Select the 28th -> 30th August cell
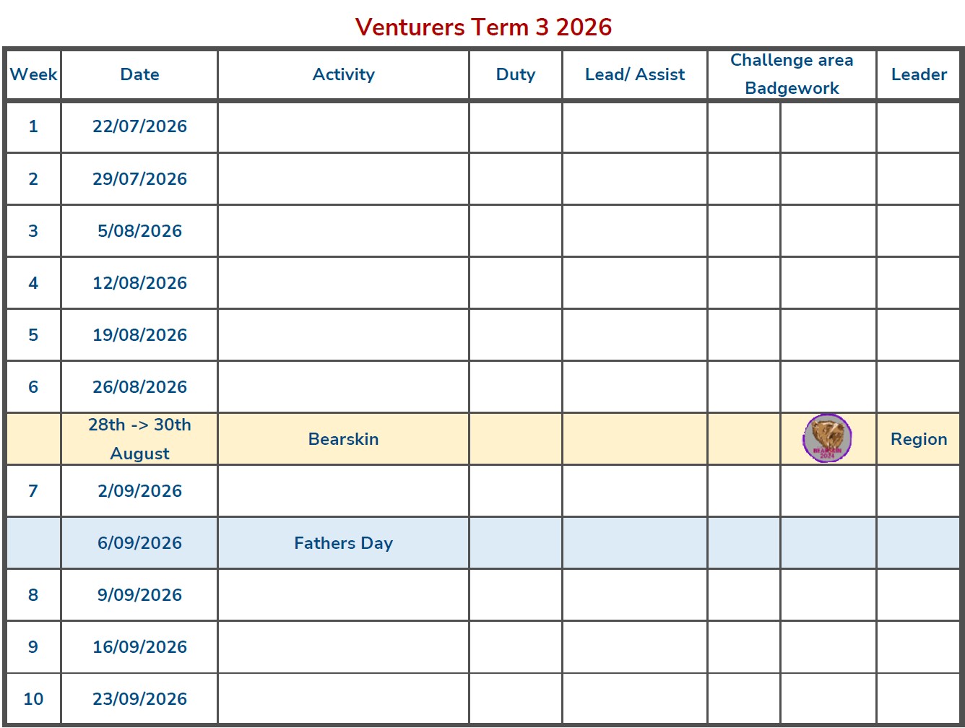The image size is (965, 728). coord(139,439)
